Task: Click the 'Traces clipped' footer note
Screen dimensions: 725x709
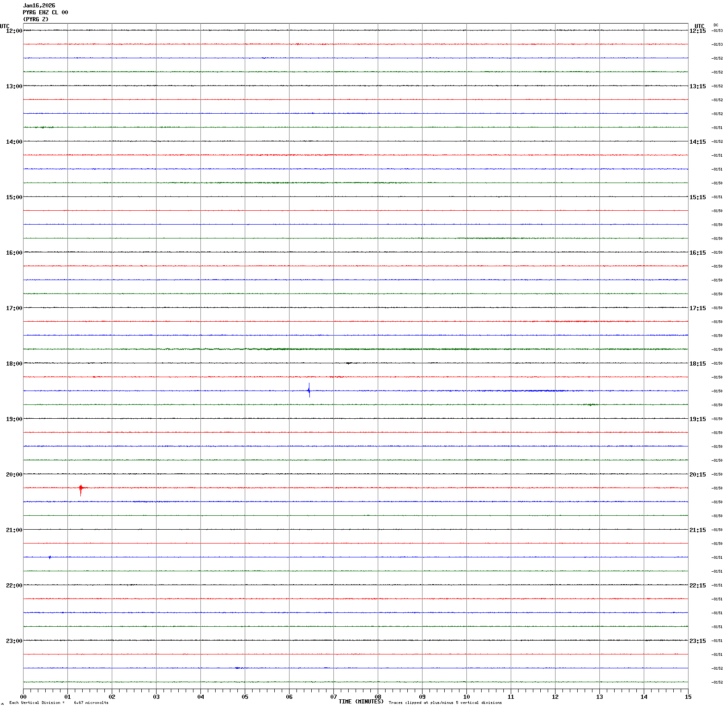Action: (445, 703)
